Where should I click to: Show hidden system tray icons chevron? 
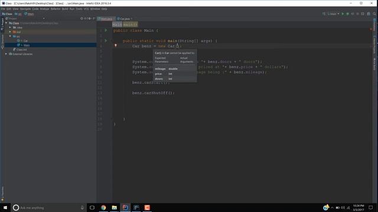(x=332, y=208)
